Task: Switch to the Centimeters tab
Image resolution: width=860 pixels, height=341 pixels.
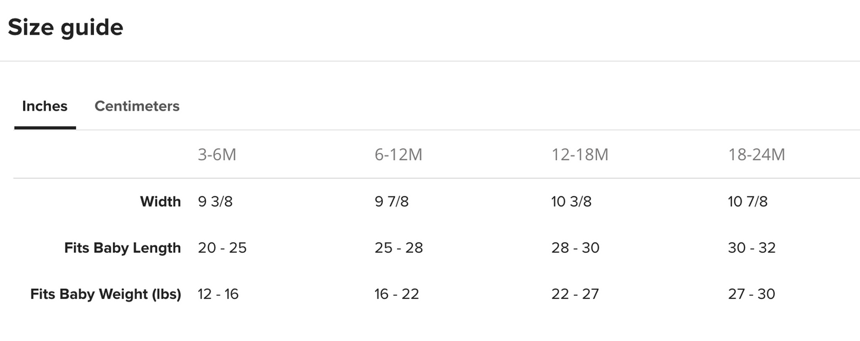Action: [137, 107]
